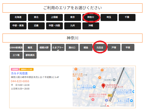Select the 溝の口 studio button
This screenshot has width=145, height=111.
pos(72,48)
